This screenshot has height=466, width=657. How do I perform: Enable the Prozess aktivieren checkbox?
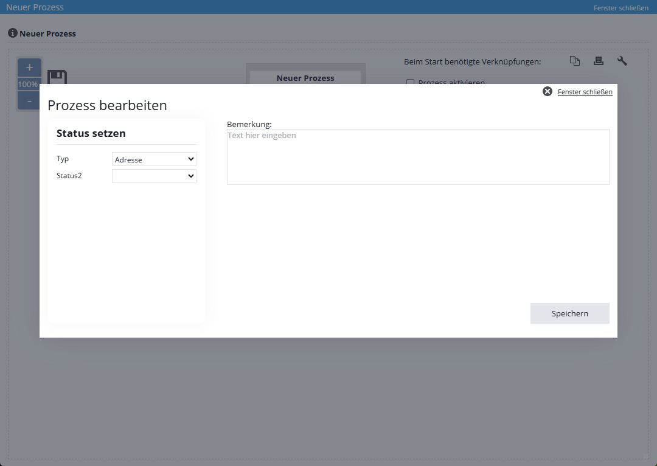(x=410, y=82)
